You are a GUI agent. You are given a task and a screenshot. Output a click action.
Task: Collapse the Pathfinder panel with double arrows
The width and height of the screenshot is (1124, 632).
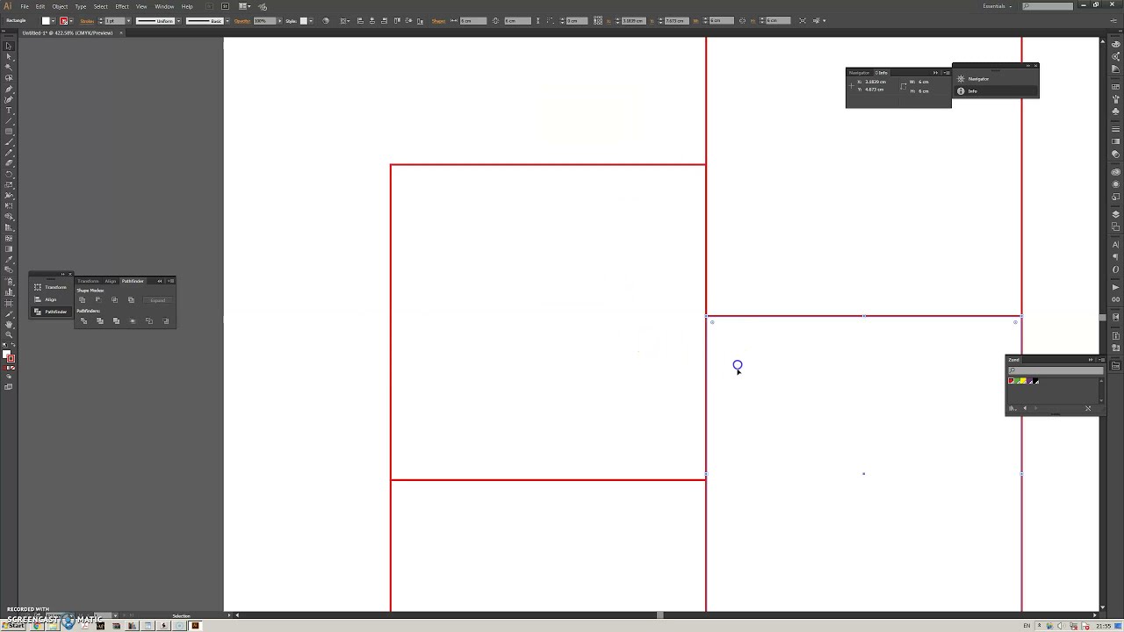coord(160,281)
